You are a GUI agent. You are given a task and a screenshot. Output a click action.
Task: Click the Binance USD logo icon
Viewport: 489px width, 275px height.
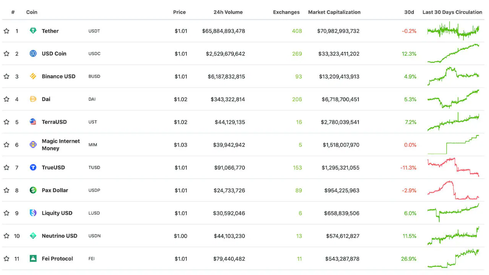click(x=33, y=76)
